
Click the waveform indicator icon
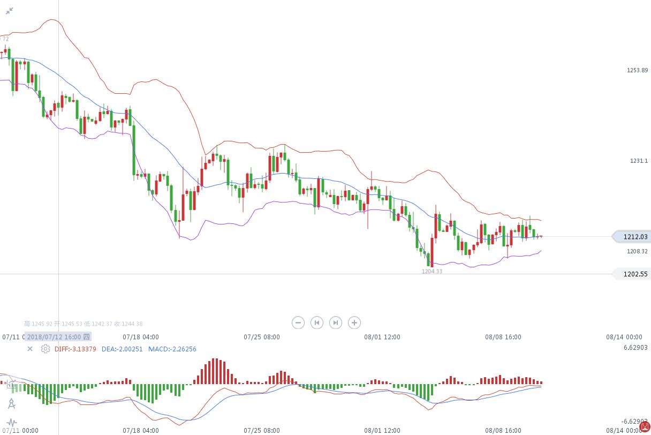12,422
